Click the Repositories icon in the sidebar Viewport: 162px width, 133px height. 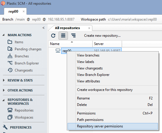pyautogui.click(x=10, y=110)
